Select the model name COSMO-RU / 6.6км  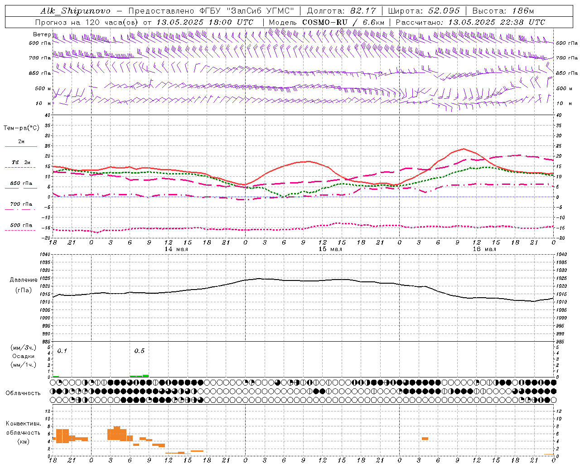click(343, 22)
